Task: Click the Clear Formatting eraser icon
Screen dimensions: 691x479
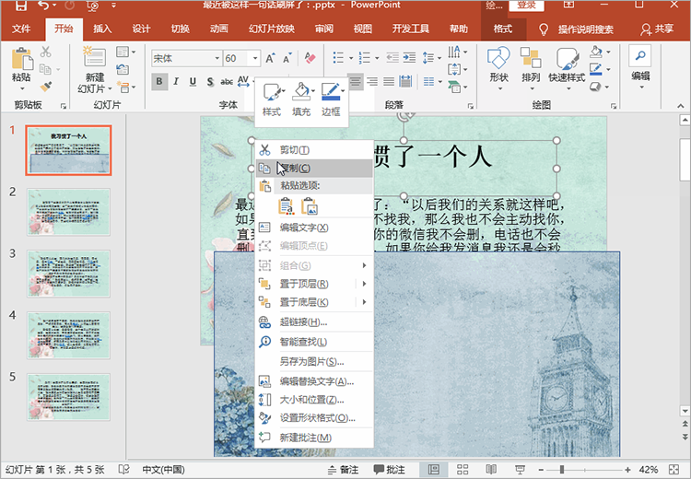Action: [x=310, y=58]
